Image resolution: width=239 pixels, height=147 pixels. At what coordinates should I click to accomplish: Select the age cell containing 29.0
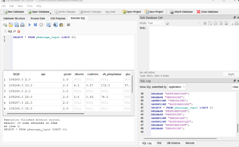[43, 97]
